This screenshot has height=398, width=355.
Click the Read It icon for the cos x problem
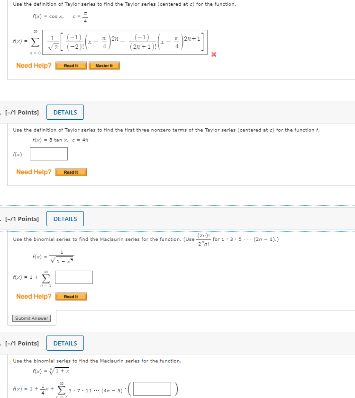coord(71,66)
